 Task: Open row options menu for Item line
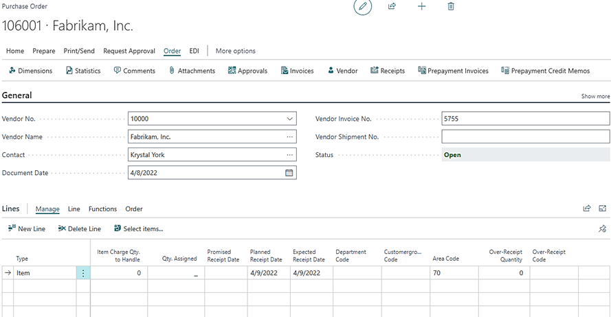83,273
